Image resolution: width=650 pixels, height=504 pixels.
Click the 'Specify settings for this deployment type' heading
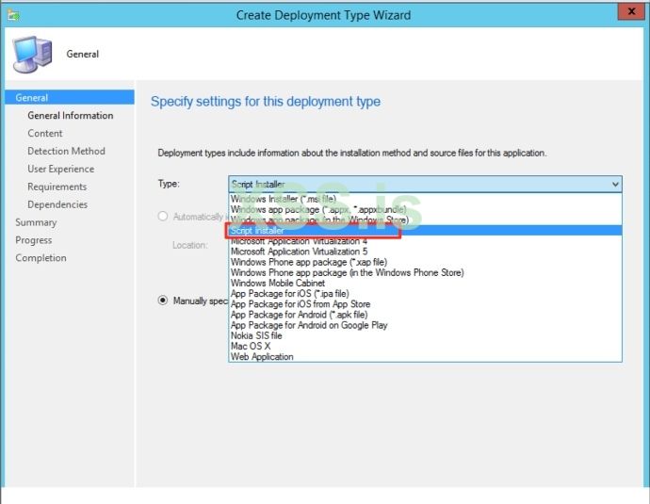coord(266,102)
